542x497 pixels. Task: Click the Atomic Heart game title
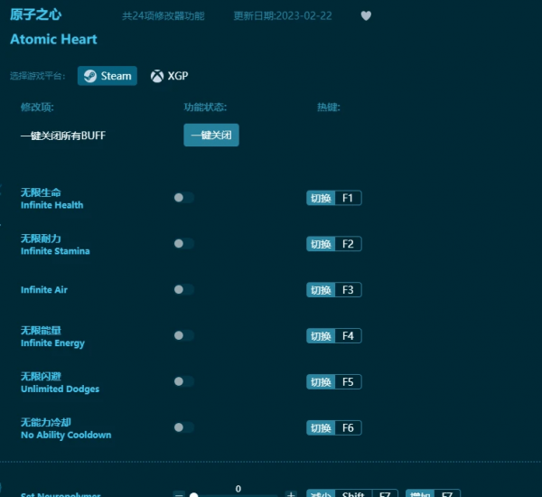[53, 40]
